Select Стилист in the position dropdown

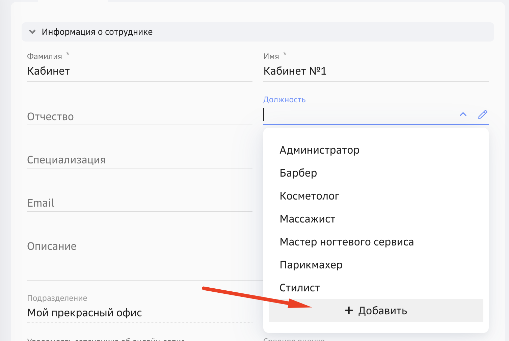(x=299, y=287)
